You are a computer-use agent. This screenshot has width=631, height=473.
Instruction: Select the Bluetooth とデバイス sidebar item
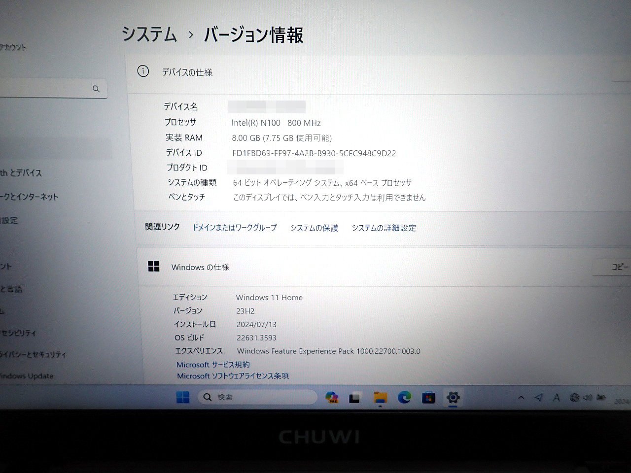tap(21, 173)
